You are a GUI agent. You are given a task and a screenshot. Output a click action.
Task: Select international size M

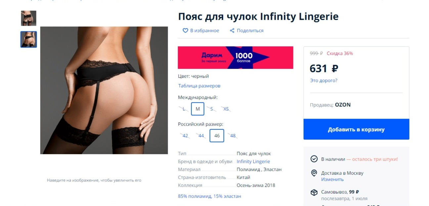pos(198,109)
